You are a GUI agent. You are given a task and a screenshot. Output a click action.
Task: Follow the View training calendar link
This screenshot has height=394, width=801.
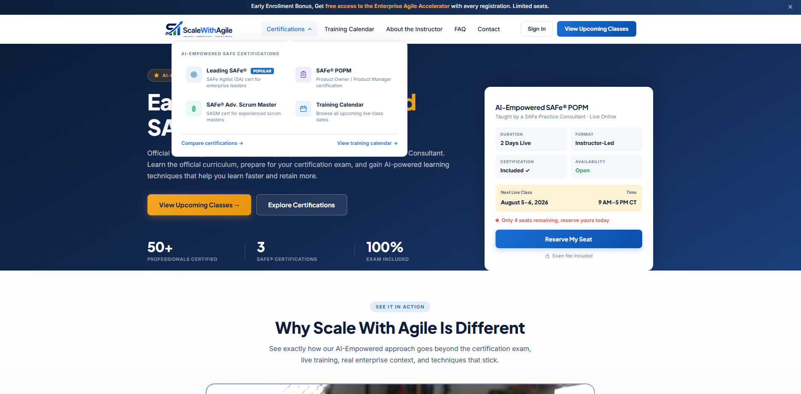click(367, 143)
